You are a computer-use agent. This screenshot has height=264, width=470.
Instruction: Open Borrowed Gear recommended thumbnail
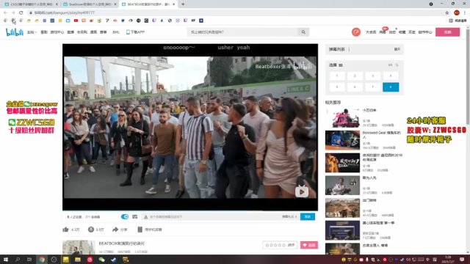point(342,140)
